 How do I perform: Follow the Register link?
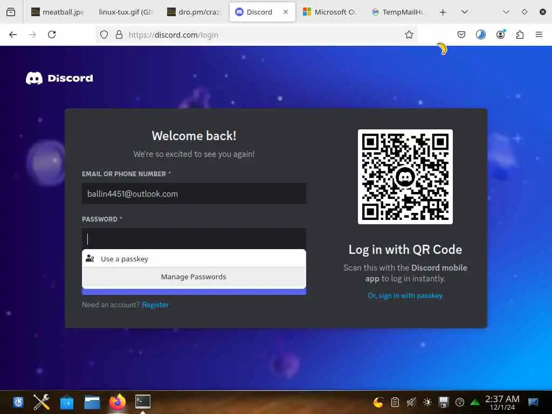155,305
